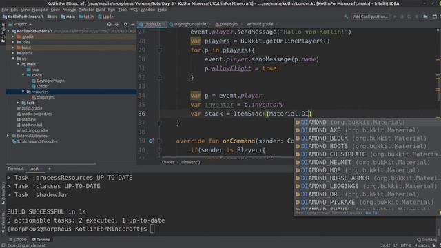Image resolution: width=441 pixels, height=248 pixels.
Task: Click the main breadcrumb in navigation bar
Action: [68, 17]
